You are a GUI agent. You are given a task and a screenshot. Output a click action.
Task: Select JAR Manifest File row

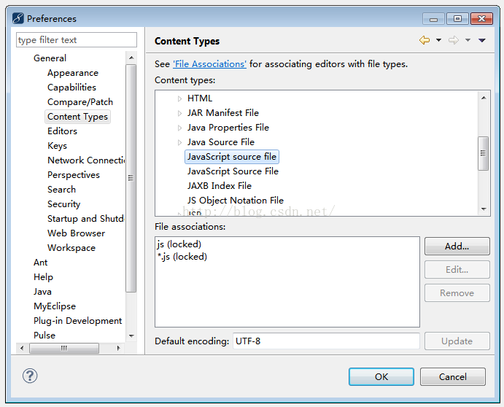[222, 113]
